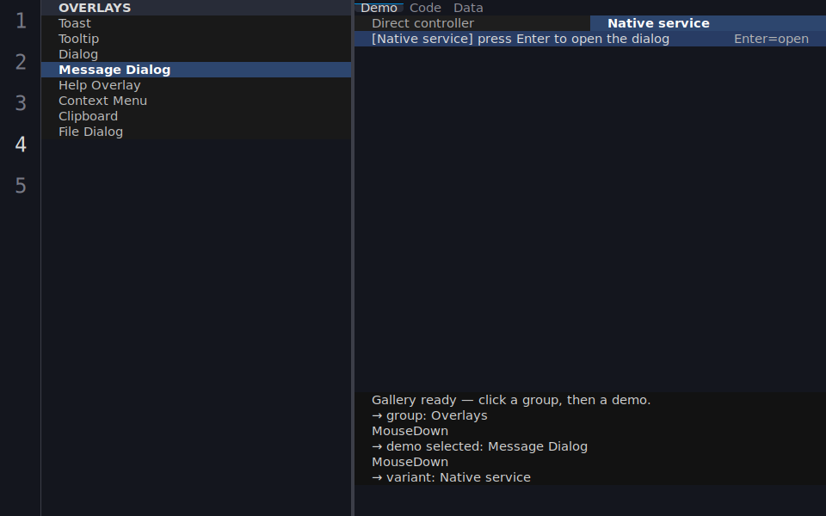Select group number 1 in the left rail

[21, 21]
